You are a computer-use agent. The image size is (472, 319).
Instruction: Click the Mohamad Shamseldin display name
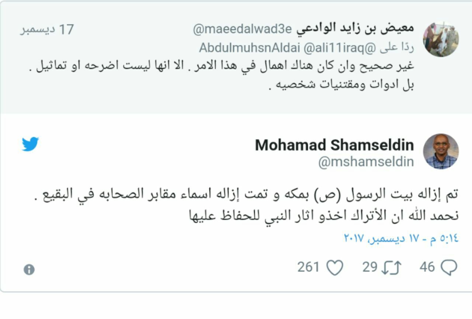click(334, 145)
